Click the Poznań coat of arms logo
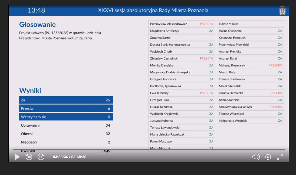The height and width of the screenshot is (175, 296). [282, 10]
